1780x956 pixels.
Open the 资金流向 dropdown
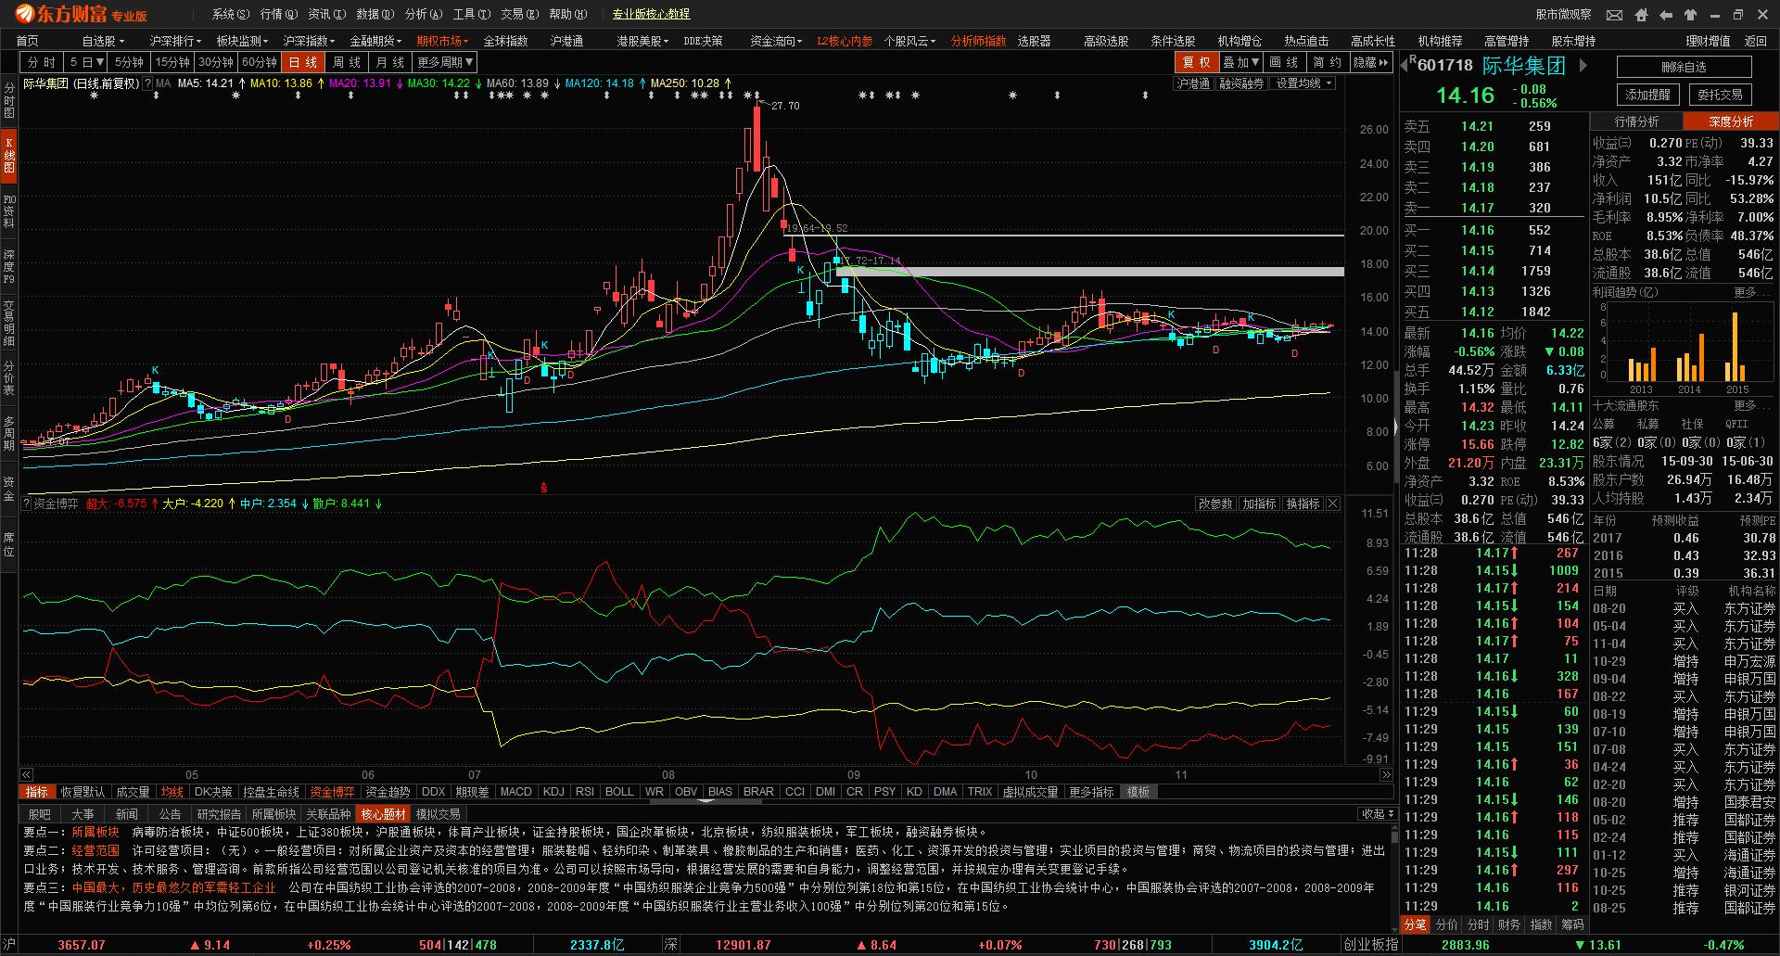pos(776,41)
